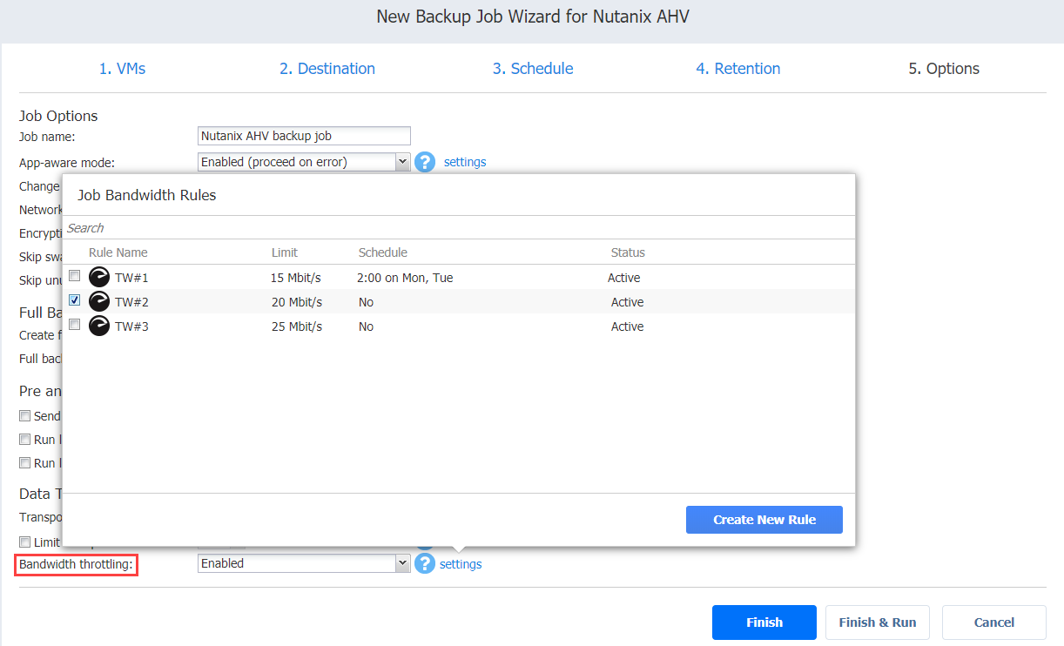Cancel the backup job wizard
1064x646 pixels.
[994, 622]
